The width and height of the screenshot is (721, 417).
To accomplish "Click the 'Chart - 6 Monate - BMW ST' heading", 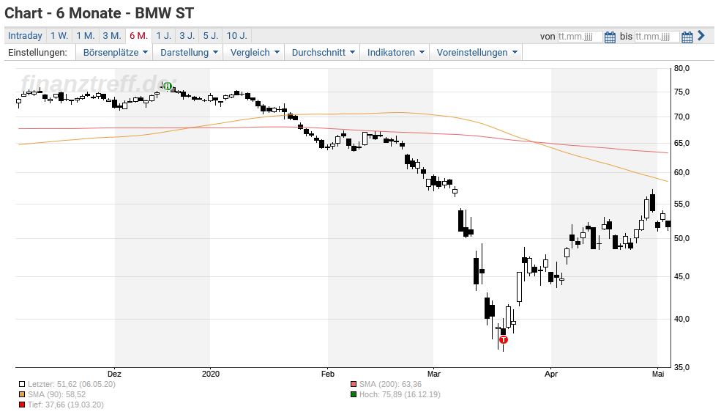I will 100,13.
